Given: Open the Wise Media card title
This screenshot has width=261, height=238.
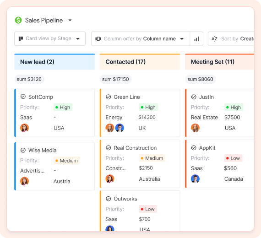Looking at the screenshot, I should click(x=43, y=150).
